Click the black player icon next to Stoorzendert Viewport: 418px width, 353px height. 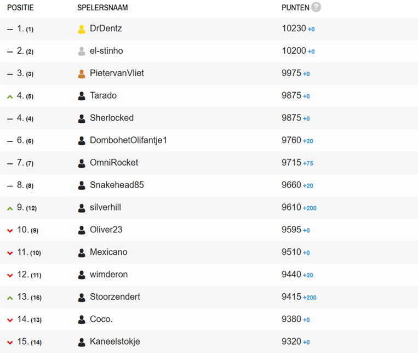pos(82,297)
